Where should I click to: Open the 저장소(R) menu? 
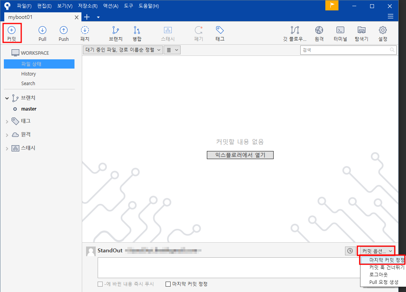click(x=88, y=6)
